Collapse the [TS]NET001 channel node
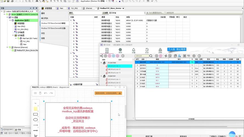This screenshot has width=244, height=137. (101, 76)
